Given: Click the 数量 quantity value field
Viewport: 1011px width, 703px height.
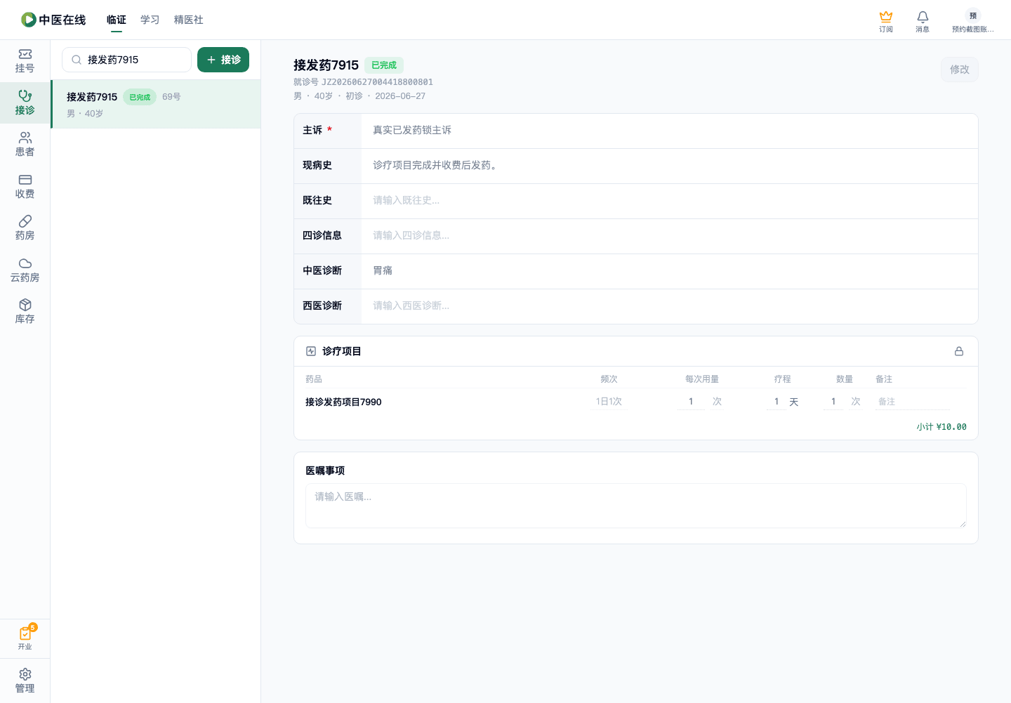Looking at the screenshot, I should (833, 402).
